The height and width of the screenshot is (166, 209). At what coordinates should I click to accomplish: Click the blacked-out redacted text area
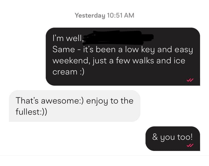(119, 38)
